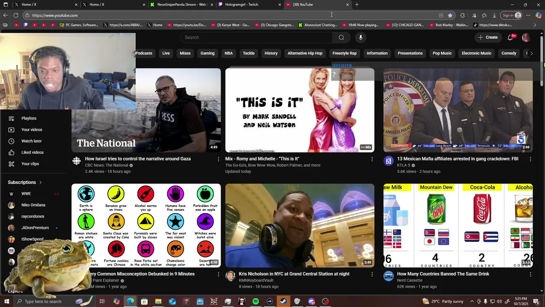Focus the YouTube Search input field
The height and width of the screenshot is (307, 545).
click(257, 38)
